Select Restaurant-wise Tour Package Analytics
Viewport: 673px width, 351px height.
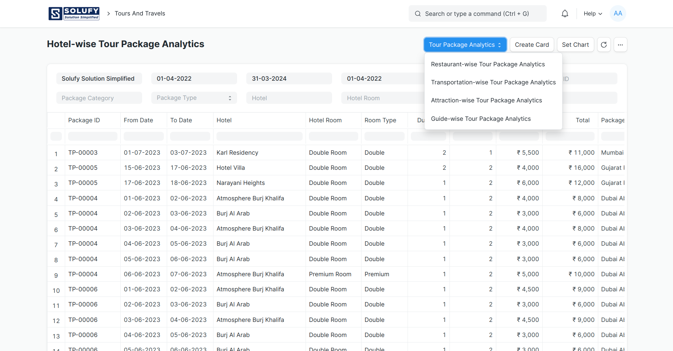coord(488,64)
